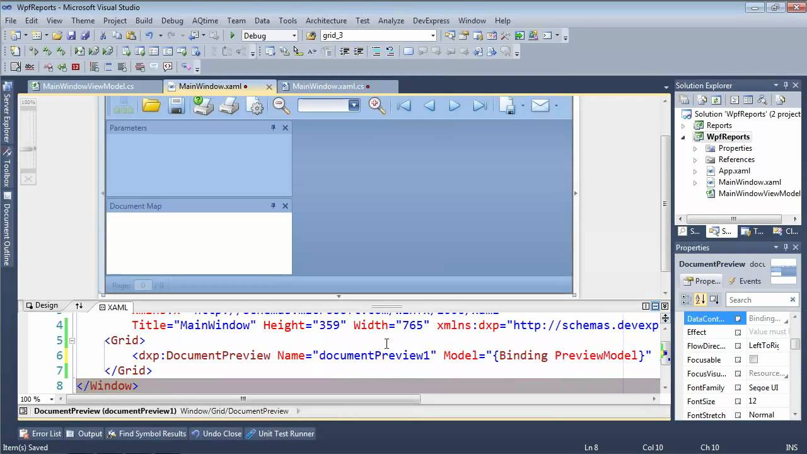The width and height of the screenshot is (807, 454).
Task: Open the Unit Test Runner window
Action: point(280,434)
